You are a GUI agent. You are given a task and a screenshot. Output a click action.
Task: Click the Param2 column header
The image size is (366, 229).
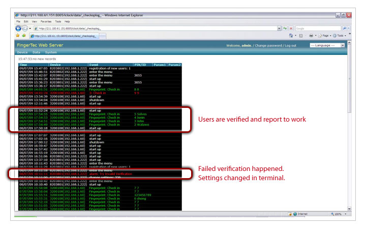coord(174,65)
